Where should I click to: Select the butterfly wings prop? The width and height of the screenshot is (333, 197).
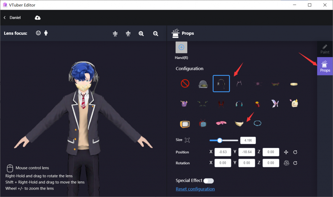point(275,104)
